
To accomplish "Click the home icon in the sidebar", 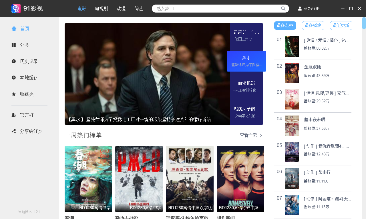I will [x=14, y=29].
